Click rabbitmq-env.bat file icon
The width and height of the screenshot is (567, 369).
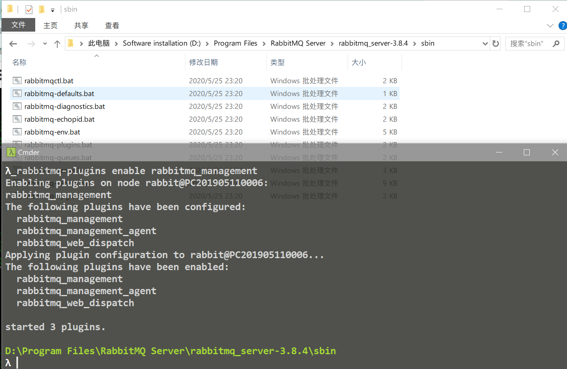[17, 132]
